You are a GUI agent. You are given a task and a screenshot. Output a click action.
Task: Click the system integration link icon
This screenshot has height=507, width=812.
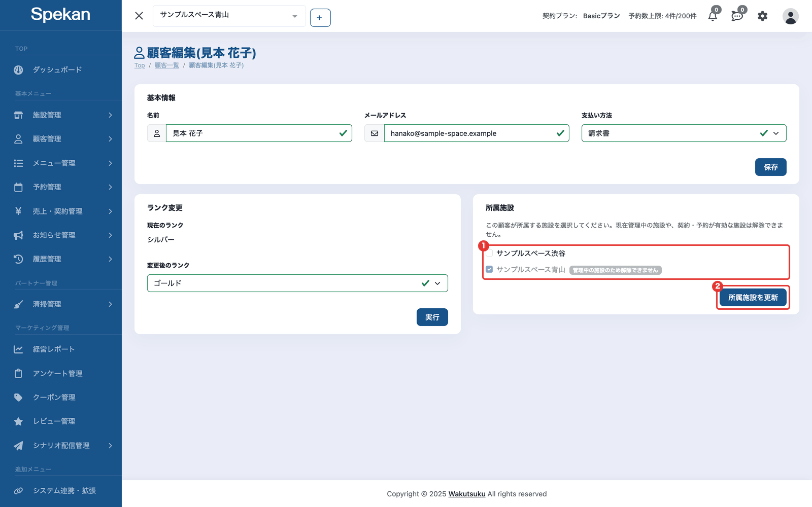[x=18, y=491]
